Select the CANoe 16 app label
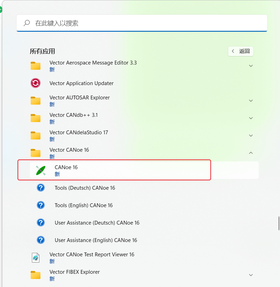Image resolution: width=280 pixels, height=287 pixels. tap(66, 167)
